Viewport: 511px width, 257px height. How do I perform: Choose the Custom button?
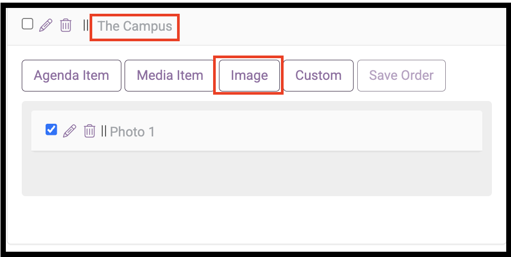pyautogui.click(x=319, y=76)
